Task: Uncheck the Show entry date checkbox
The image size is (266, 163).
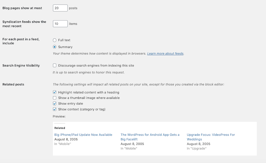Action: (54, 103)
